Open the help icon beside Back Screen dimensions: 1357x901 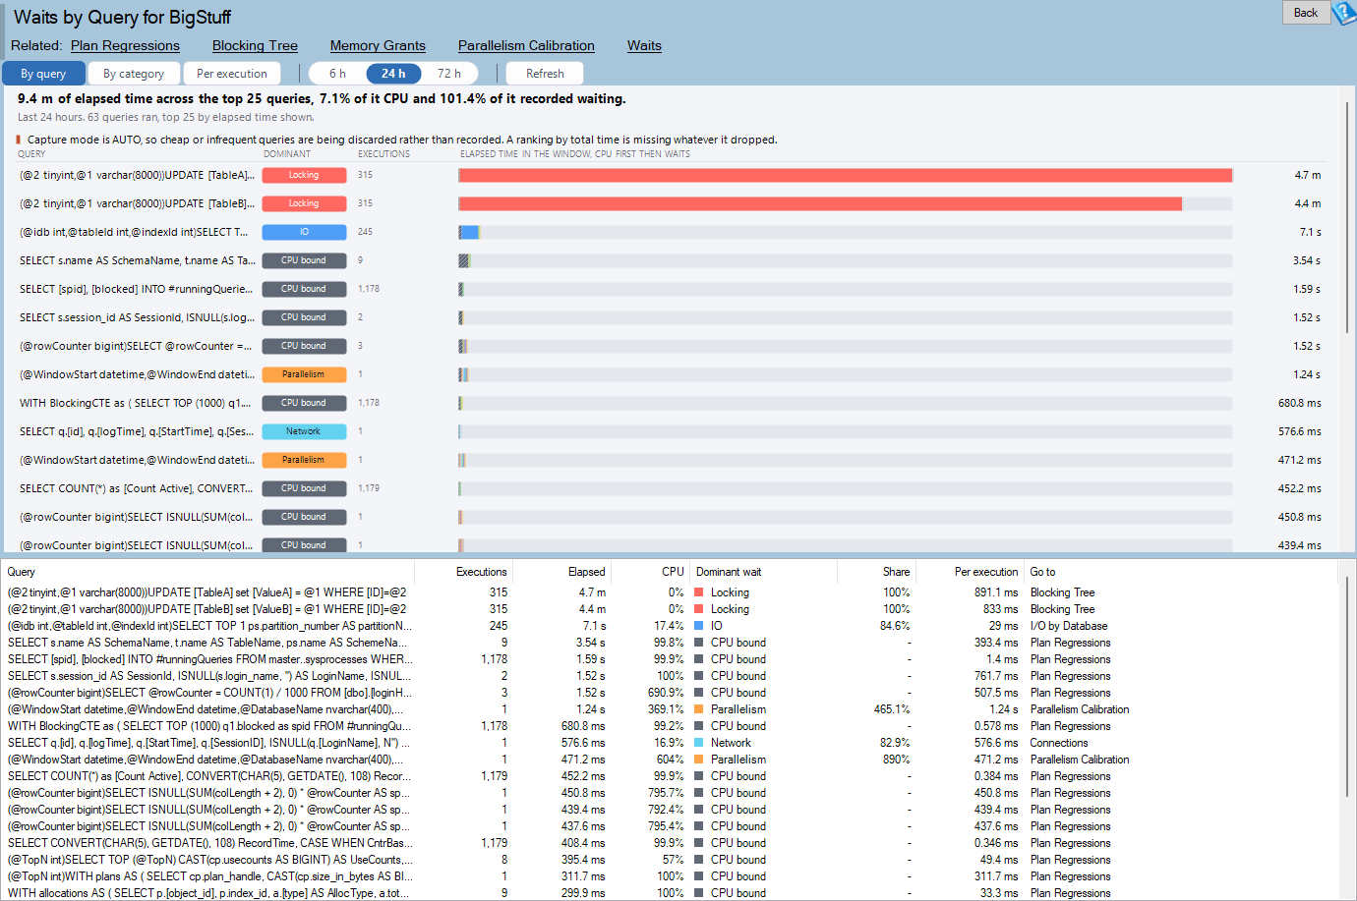(x=1343, y=13)
